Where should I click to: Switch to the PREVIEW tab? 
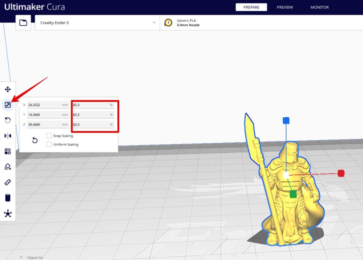(x=285, y=7)
